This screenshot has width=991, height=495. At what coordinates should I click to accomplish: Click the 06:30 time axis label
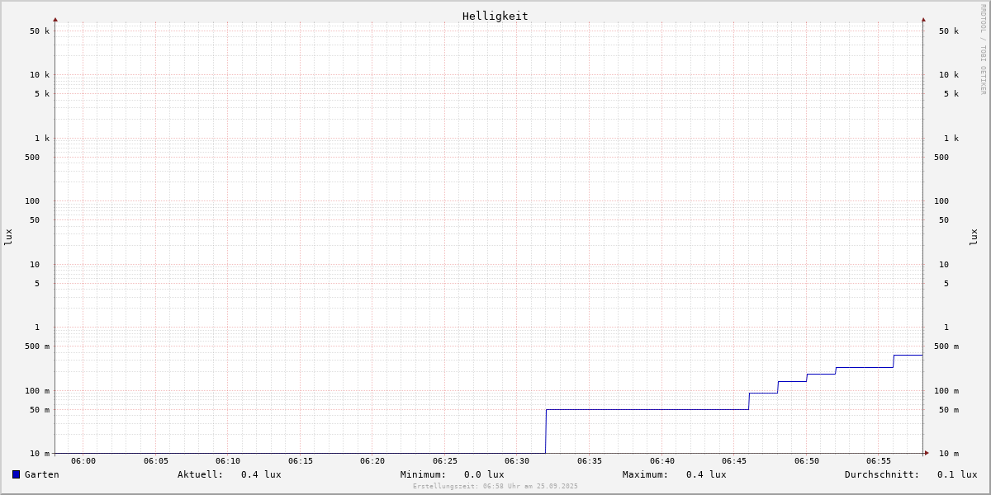tap(517, 461)
